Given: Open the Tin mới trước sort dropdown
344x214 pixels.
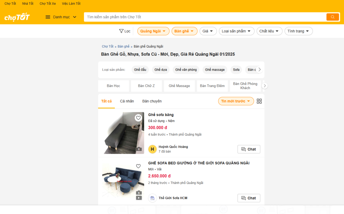Looking at the screenshot, I should click(x=236, y=101).
